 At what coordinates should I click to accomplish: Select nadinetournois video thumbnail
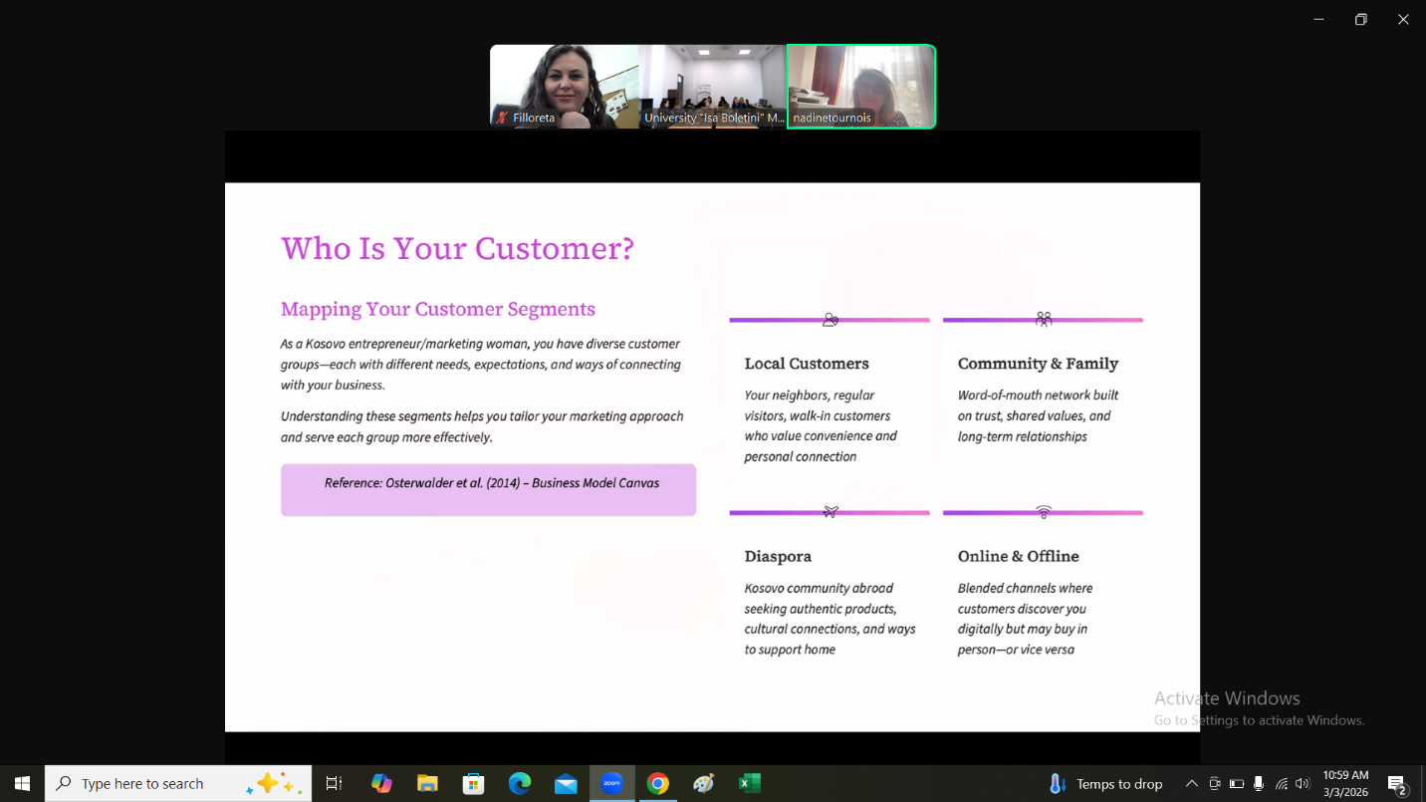[x=861, y=86]
